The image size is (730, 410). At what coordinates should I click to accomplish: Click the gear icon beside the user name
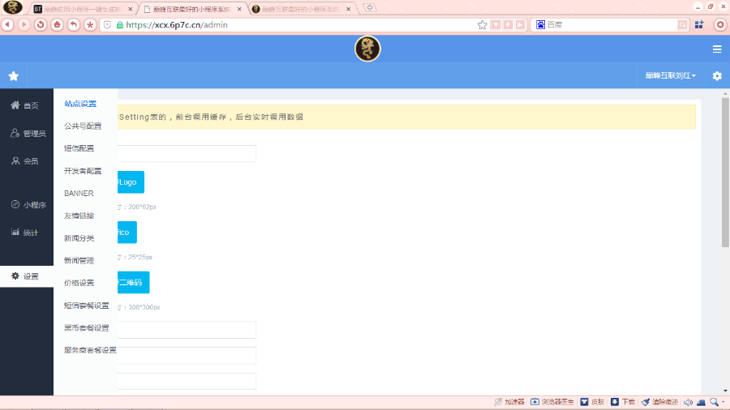coord(717,75)
